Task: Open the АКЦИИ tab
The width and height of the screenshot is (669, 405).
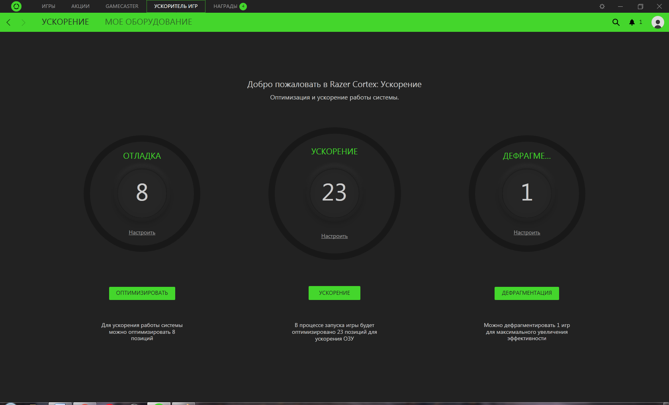Action: point(80,6)
